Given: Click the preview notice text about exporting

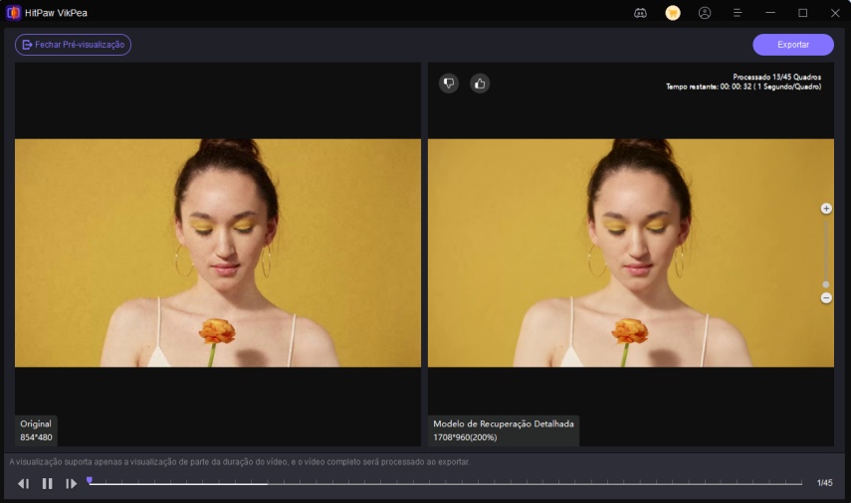Looking at the screenshot, I should click(x=239, y=462).
